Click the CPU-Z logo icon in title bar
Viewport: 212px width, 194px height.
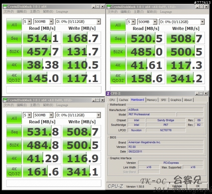[108, 93]
